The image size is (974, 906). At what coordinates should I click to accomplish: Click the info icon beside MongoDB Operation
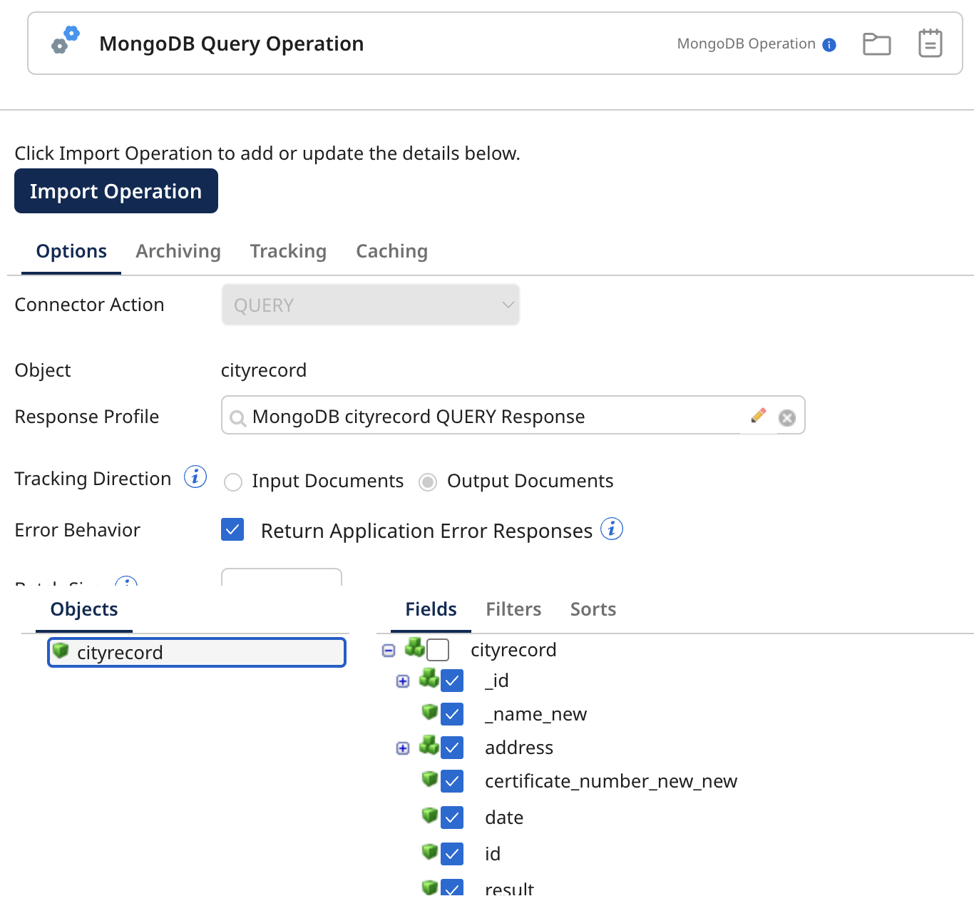829,45
